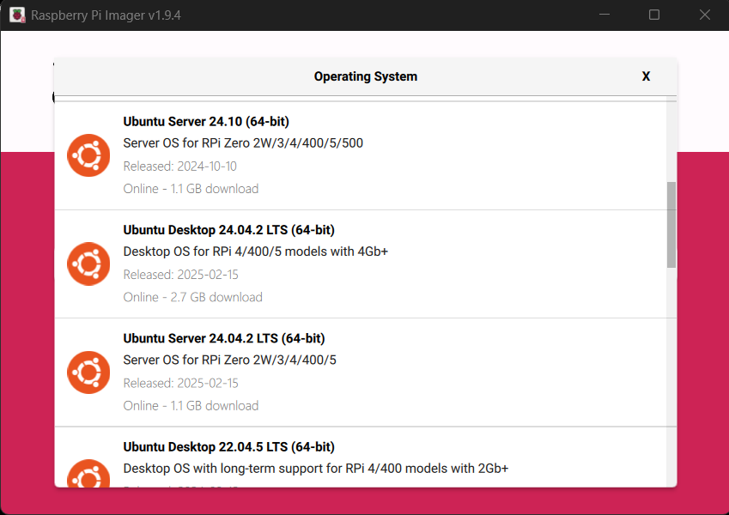Select Ubuntu Desktop 24.04.2 LTS (64-bit) title
Screen dimensions: 729x515
coord(228,230)
